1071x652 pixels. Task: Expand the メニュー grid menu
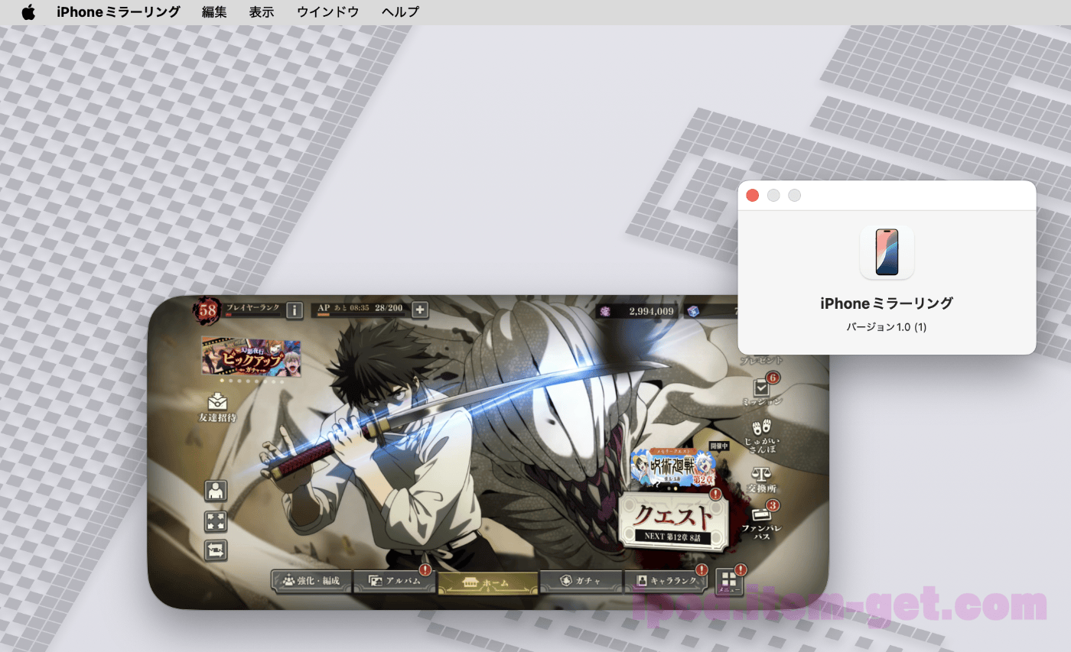(x=729, y=582)
